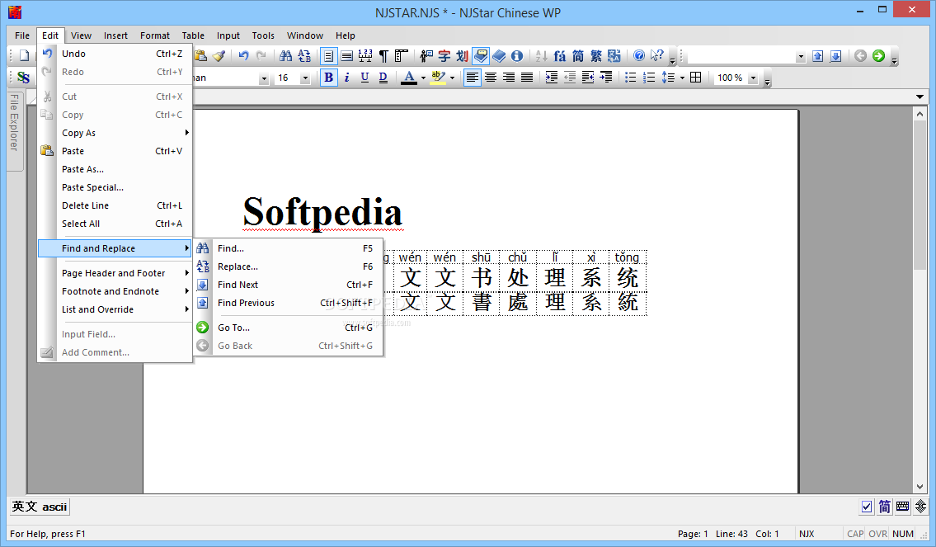Toggle align left paragraph button
The height and width of the screenshot is (547, 936).
coord(473,78)
